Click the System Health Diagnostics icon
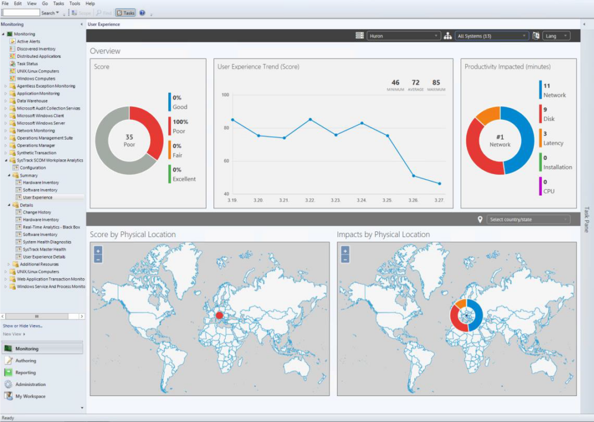 (x=19, y=242)
